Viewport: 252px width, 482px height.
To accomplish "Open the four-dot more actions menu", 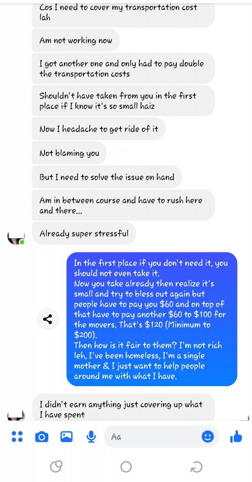I will pyautogui.click(x=17, y=436).
